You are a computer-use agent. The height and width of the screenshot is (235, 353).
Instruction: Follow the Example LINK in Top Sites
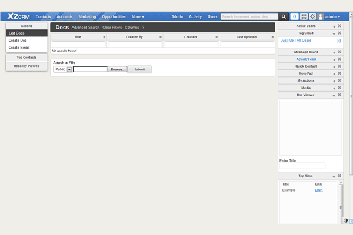(319, 190)
